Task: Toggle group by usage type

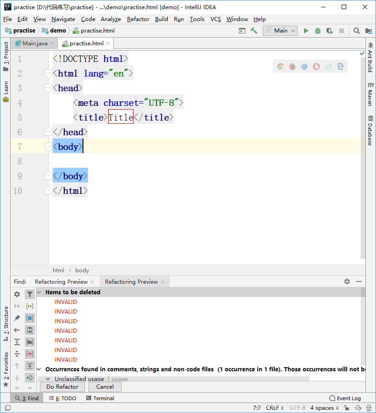Action: coord(30,318)
